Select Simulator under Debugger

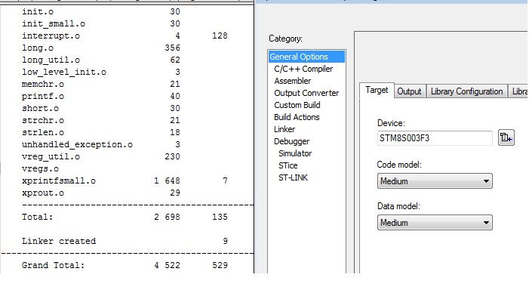[x=295, y=153]
